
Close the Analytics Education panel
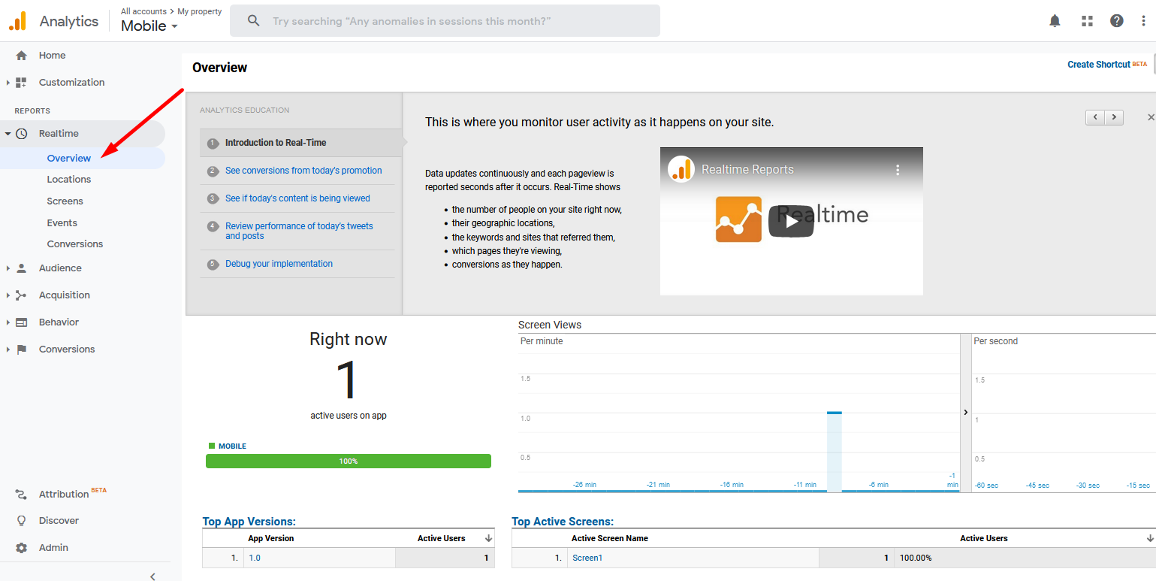point(1151,117)
